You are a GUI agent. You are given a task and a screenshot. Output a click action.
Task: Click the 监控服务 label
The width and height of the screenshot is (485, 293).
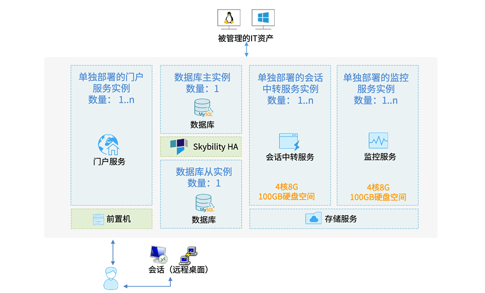tap(380, 157)
